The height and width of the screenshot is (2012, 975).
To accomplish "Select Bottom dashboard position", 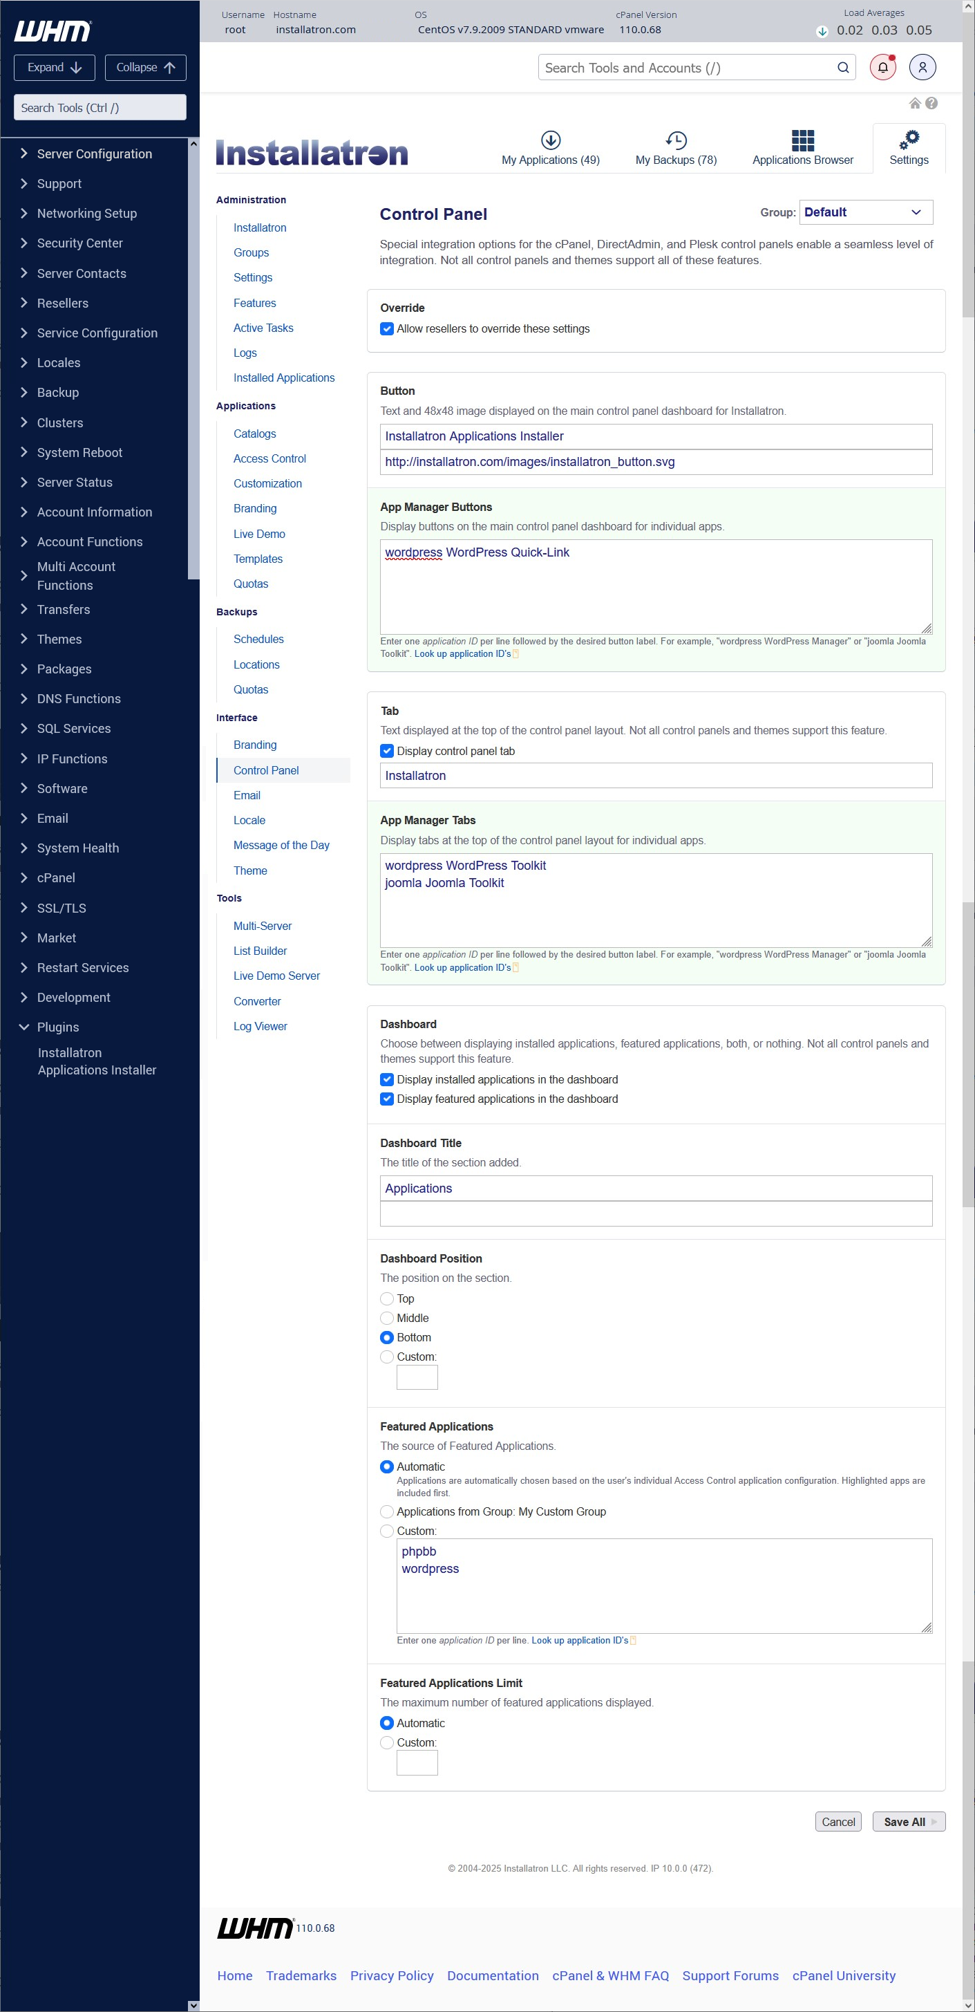I will pyautogui.click(x=386, y=1338).
